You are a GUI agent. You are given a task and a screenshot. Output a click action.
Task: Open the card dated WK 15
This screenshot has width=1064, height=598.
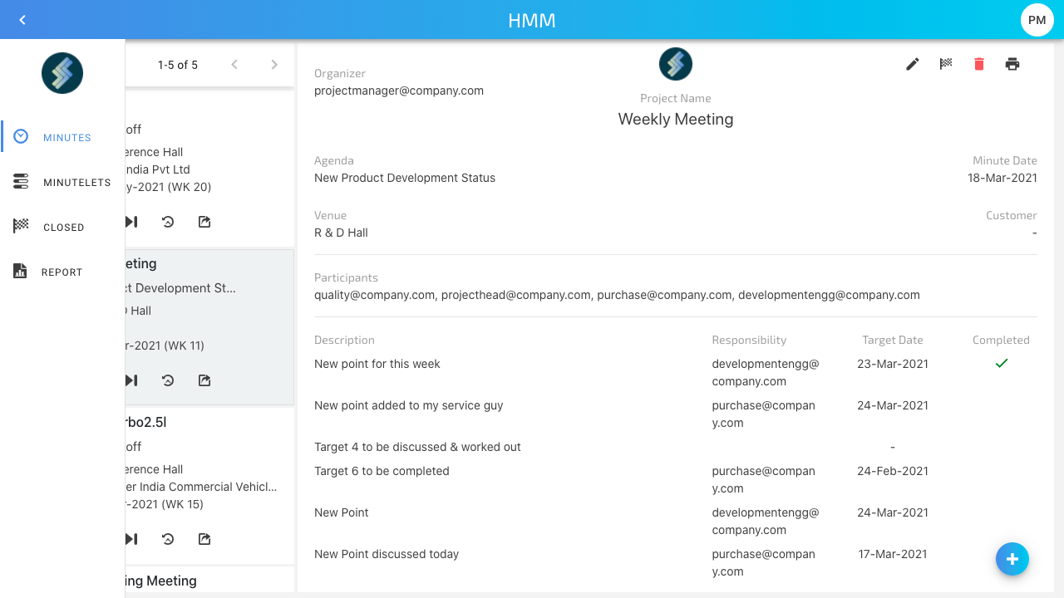(209, 486)
